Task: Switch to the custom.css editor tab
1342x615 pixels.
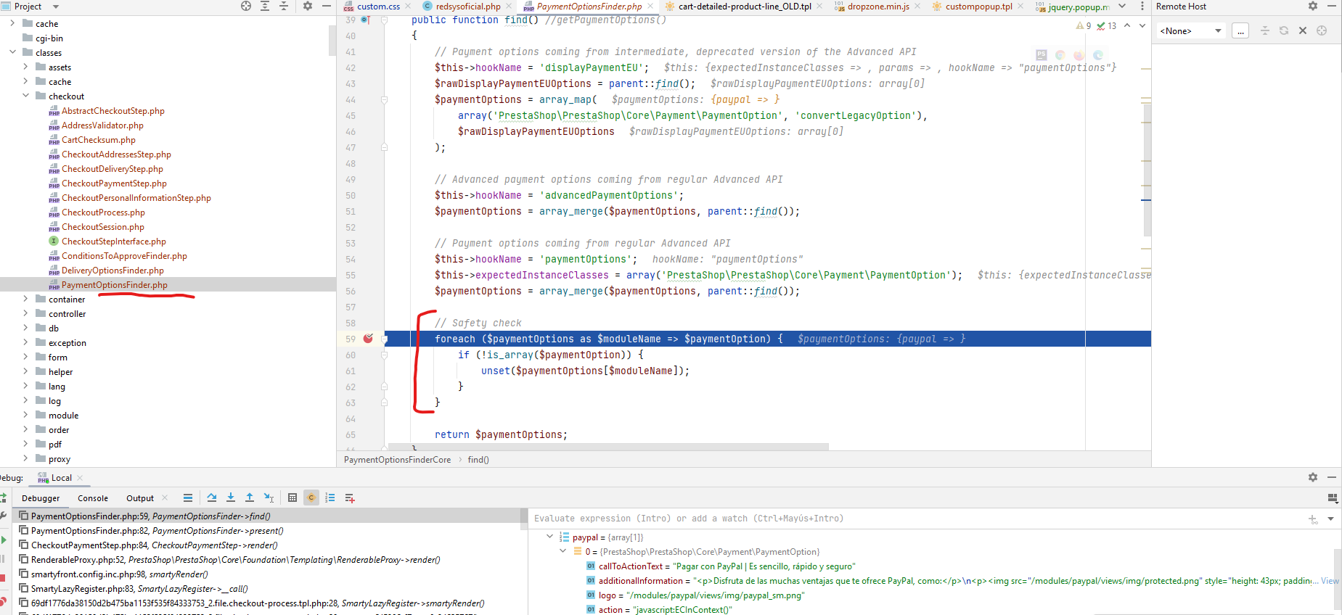Action: (x=372, y=7)
